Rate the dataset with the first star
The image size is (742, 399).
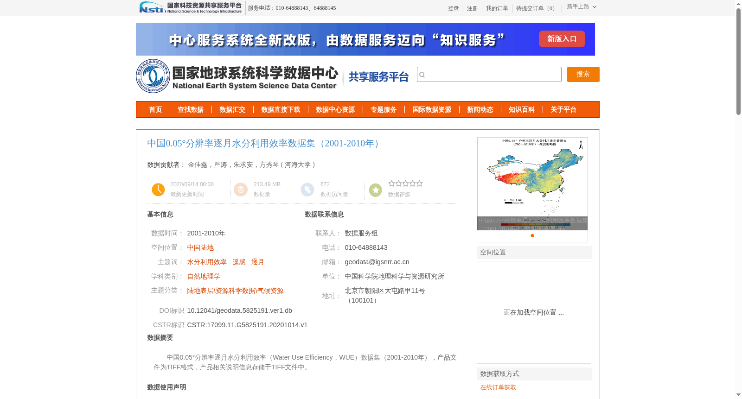[392, 184]
